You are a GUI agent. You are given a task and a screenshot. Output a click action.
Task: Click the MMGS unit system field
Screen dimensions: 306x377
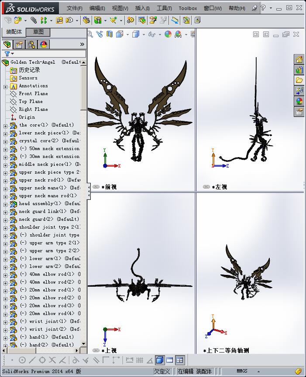(242, 371)
